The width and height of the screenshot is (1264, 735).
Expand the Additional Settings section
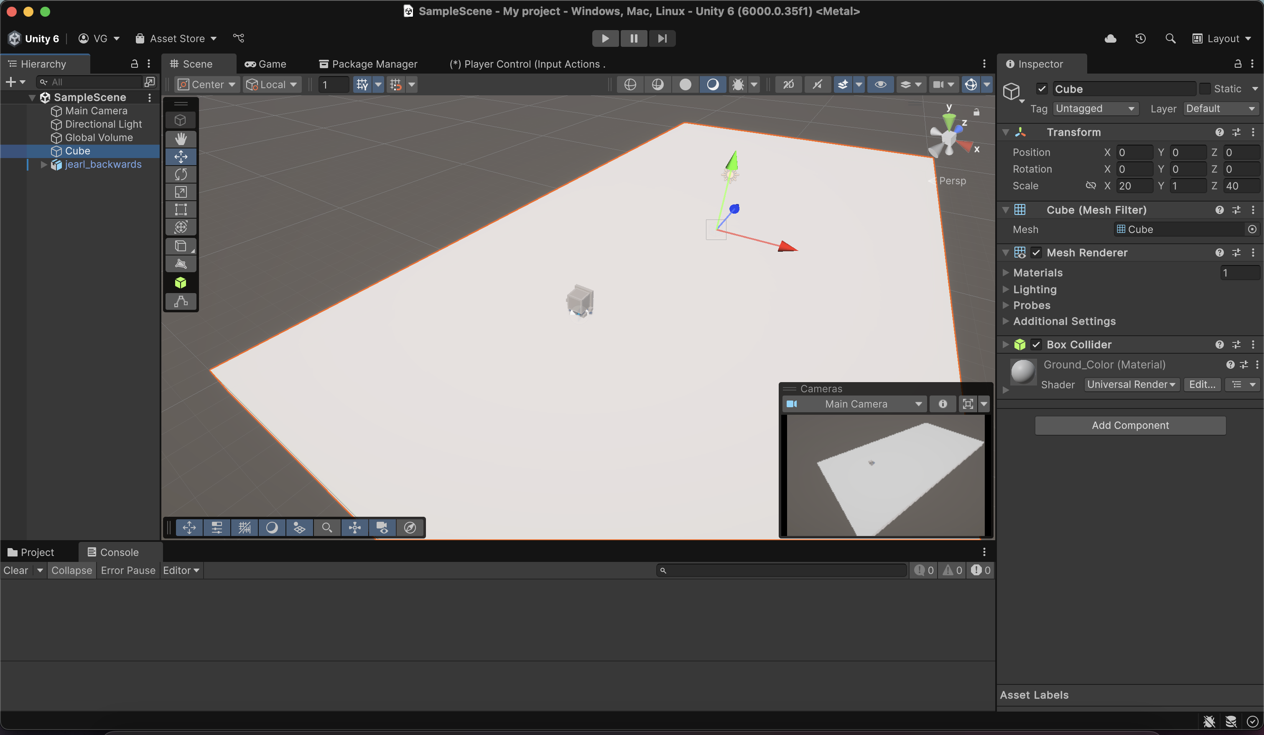click(x=1006, y=321)
